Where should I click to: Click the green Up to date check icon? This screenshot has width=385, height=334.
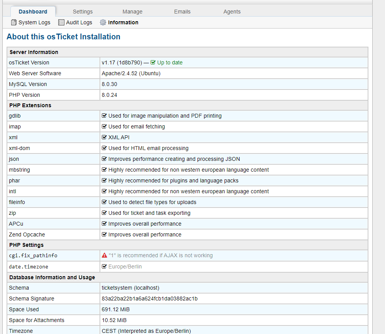[x=153, y=62]
